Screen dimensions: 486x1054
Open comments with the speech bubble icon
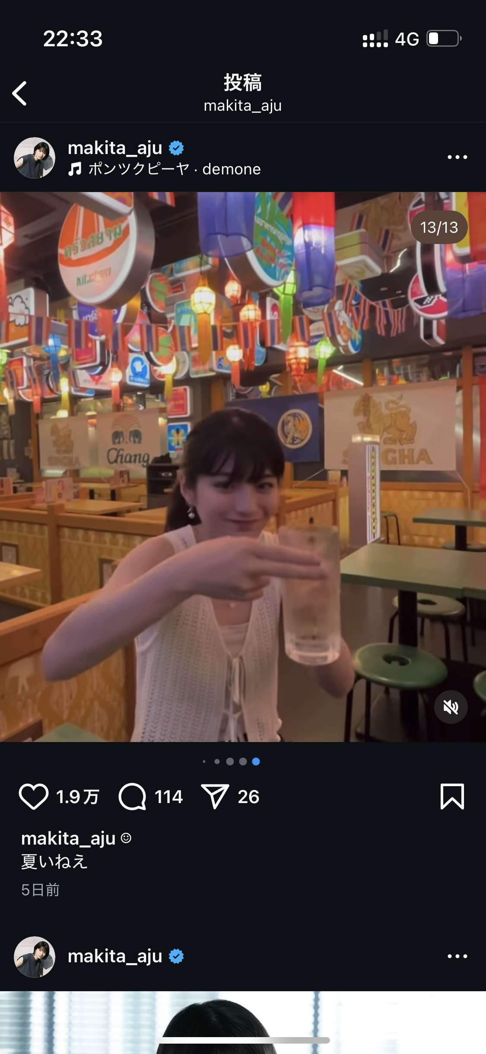pos(133,797)
